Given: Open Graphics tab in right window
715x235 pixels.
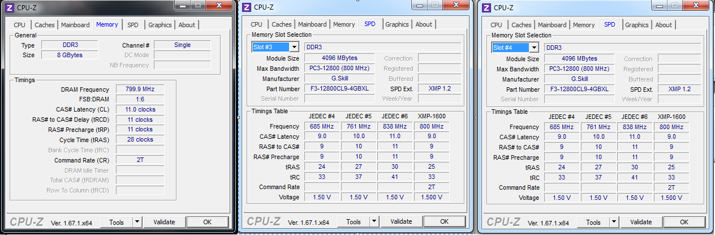Looking at the screenshot, I should (637, 25).
